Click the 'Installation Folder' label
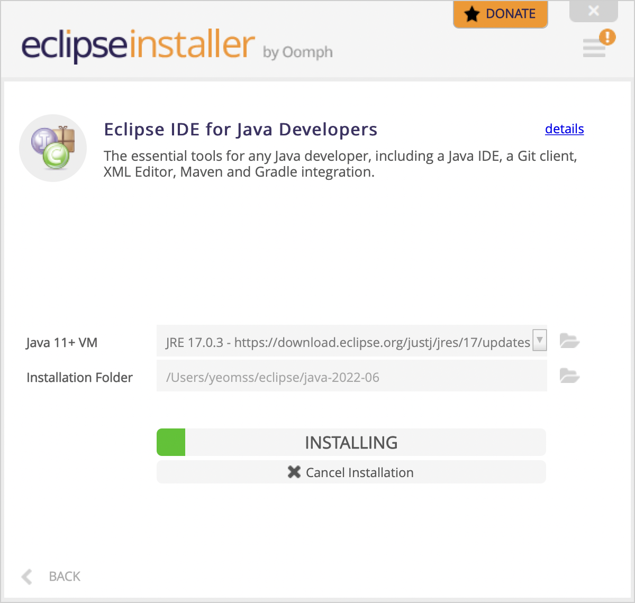Screen dimensions: 635x603 pos(79,377)
